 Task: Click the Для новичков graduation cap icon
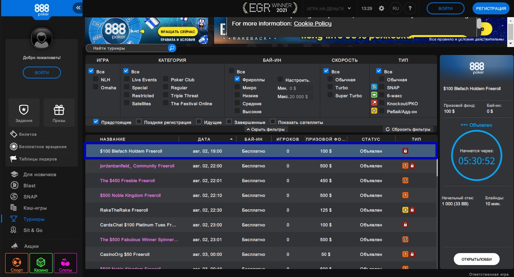coord(14,175)
